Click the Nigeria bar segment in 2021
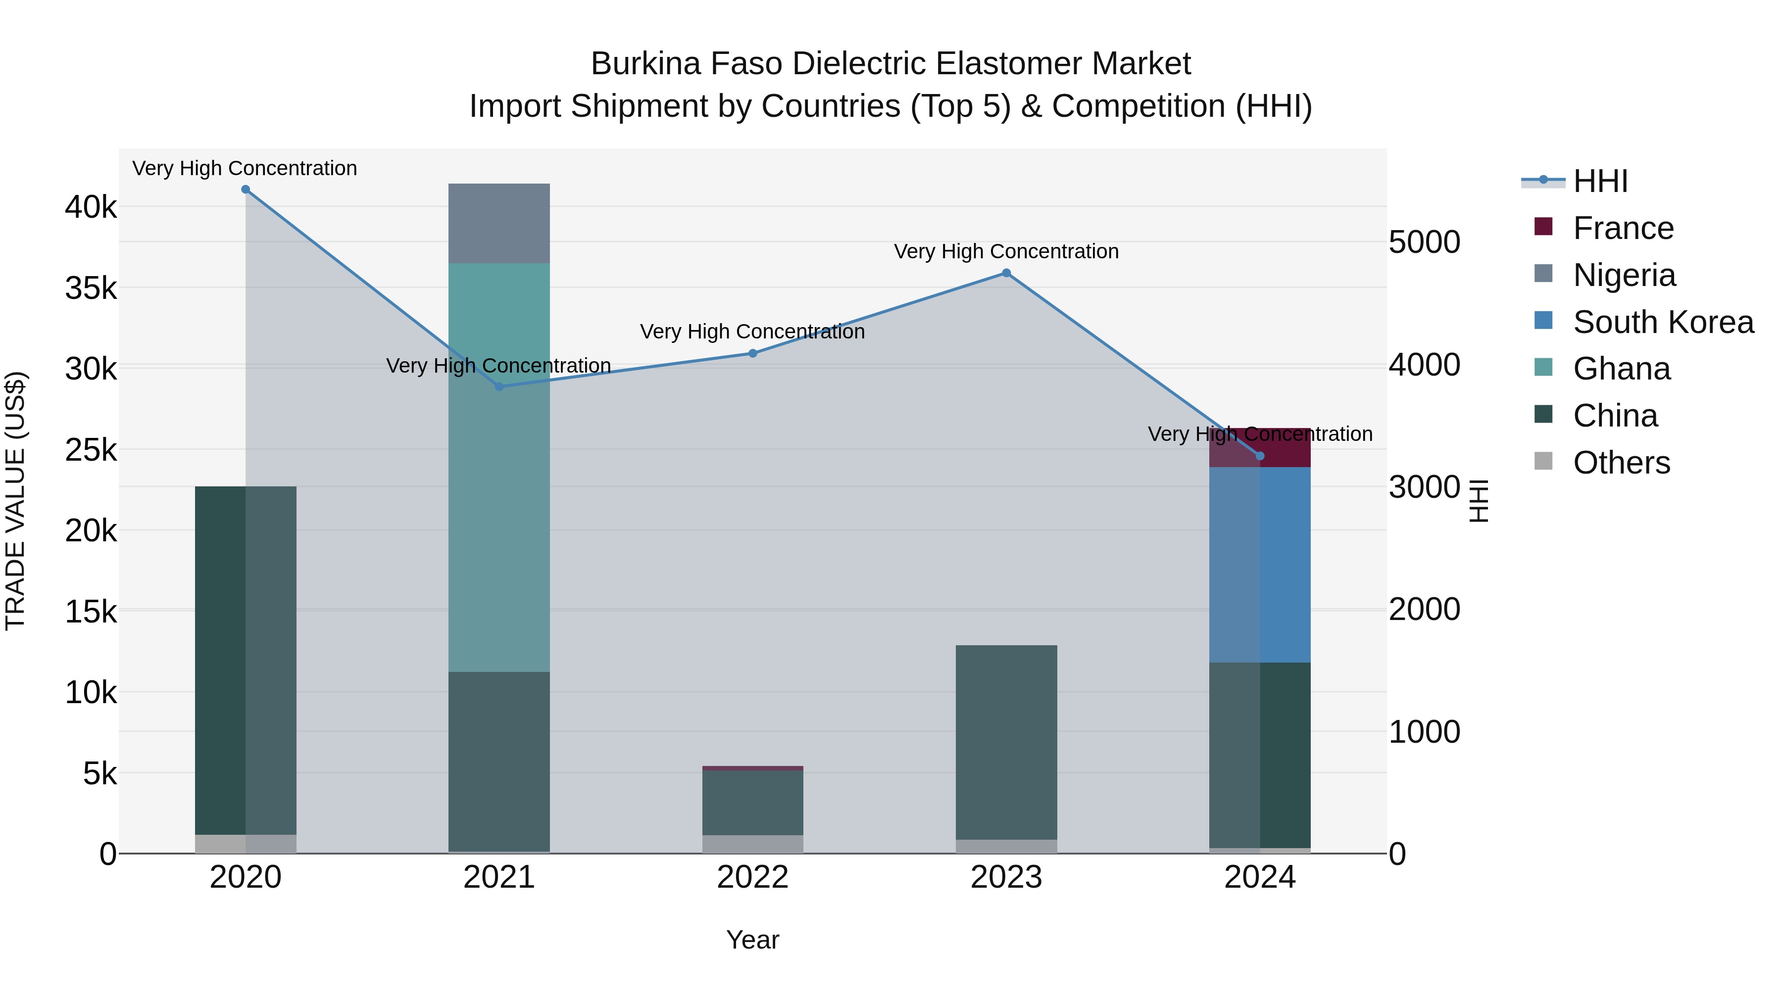The image size is (1782, 1002). (x=499, y=223)
